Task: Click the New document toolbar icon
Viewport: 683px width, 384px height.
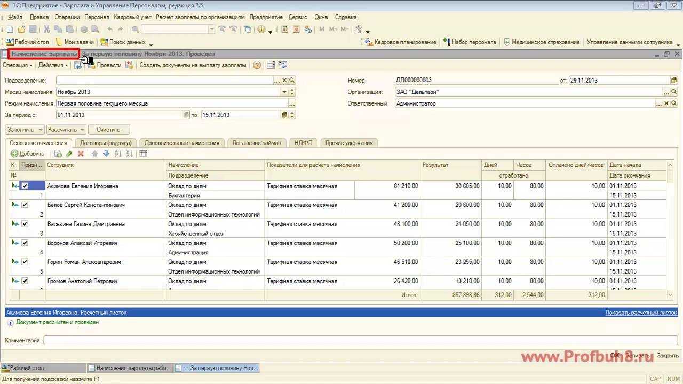Action: (10, 29)
